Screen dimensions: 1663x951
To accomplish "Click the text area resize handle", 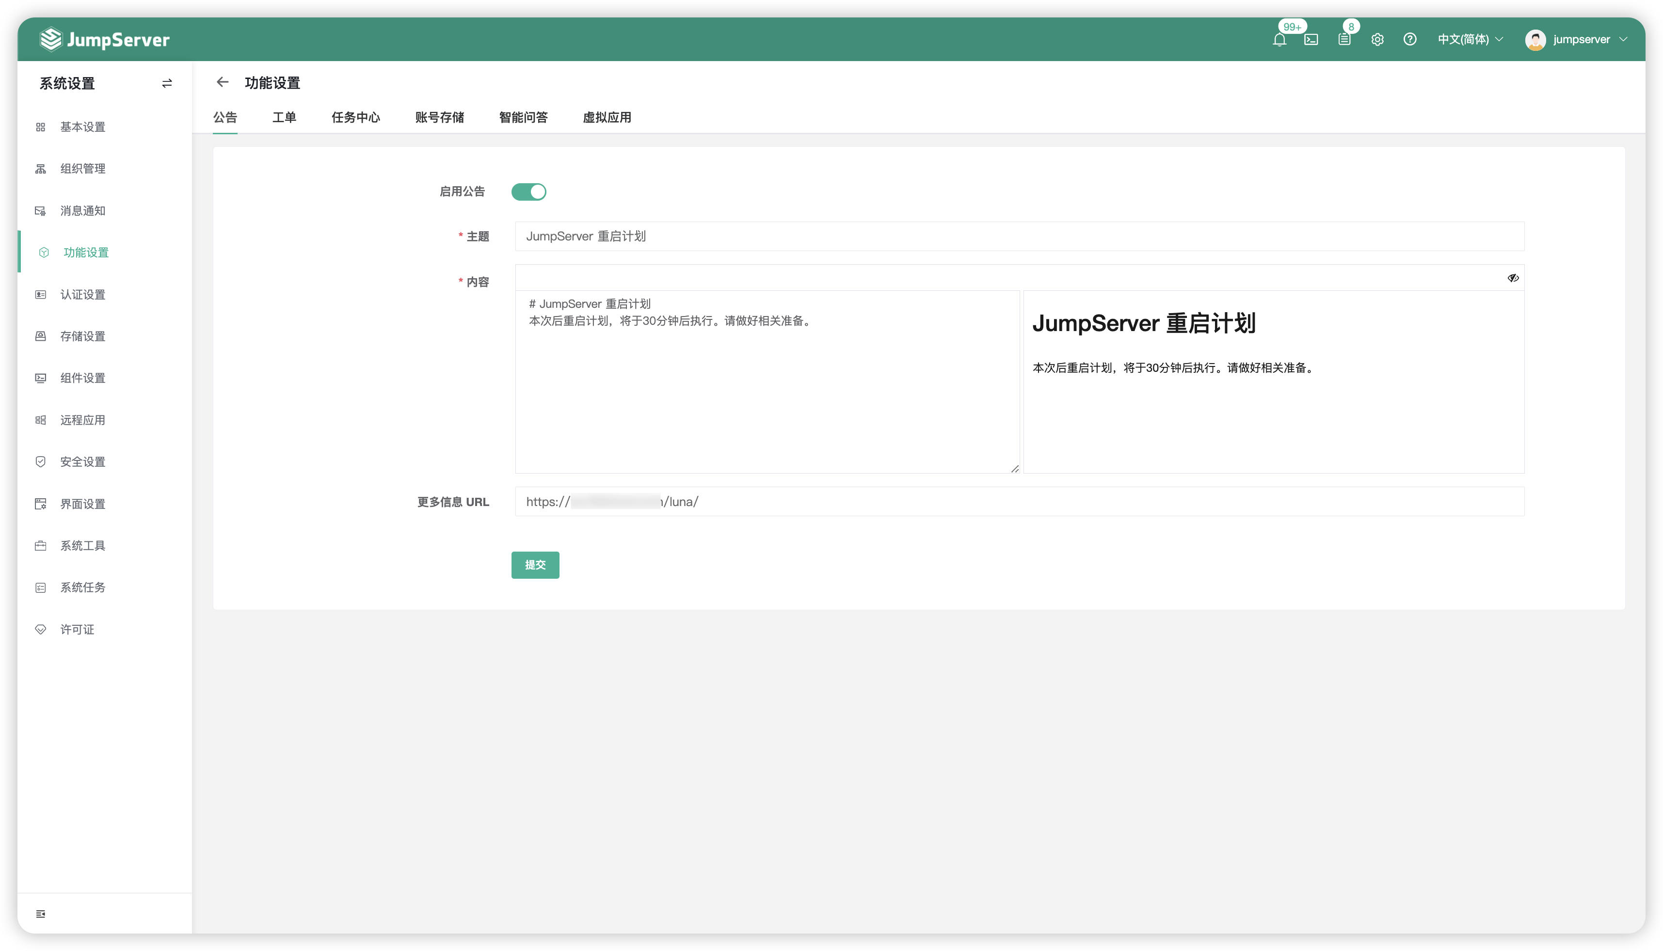I will point(1014,468).
